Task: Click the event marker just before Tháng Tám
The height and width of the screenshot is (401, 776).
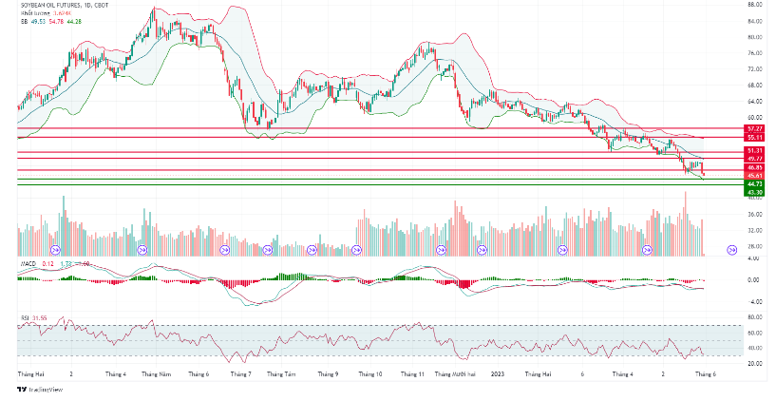Action: [267, 250]
